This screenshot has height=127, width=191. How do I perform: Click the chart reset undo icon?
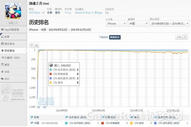point(31,46)
